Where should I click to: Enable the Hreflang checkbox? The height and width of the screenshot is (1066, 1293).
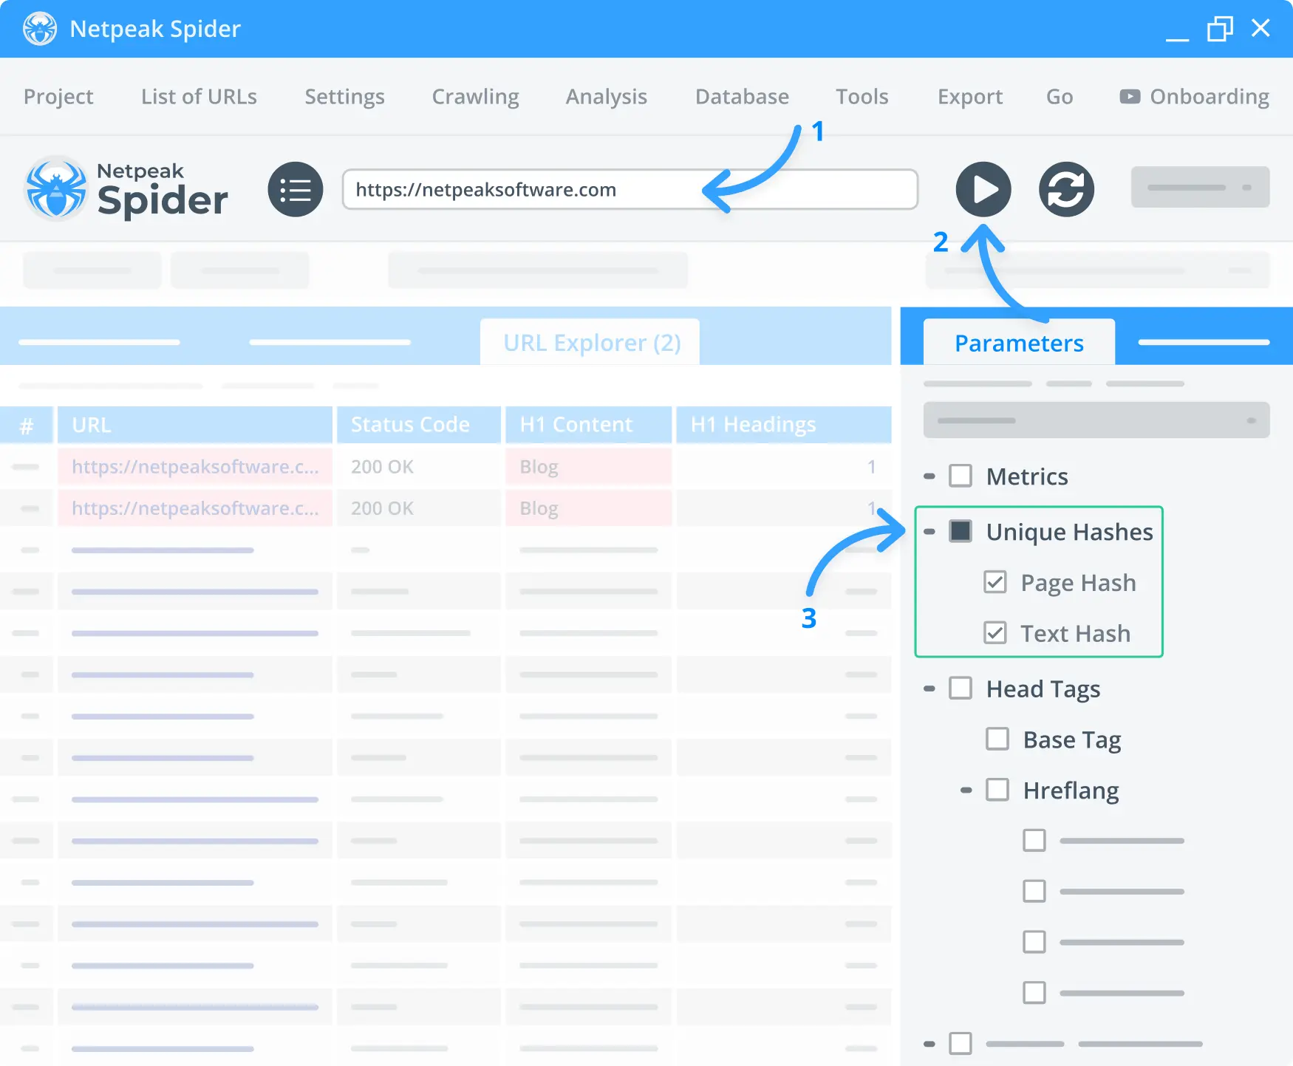tap(997, 790)
